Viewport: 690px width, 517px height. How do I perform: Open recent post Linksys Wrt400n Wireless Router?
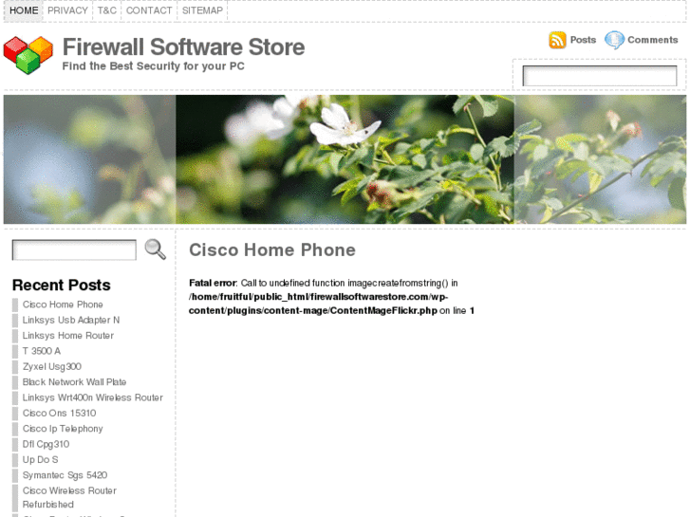[x=93, y=397]
